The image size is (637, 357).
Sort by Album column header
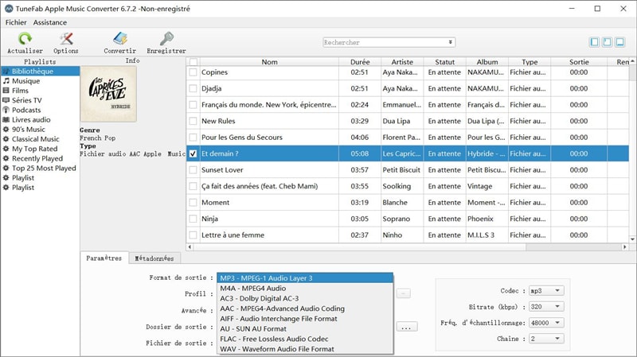coord(487,62)
